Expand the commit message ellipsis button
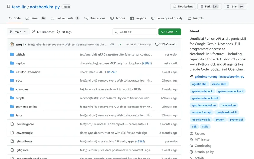 tap(112, 44)
